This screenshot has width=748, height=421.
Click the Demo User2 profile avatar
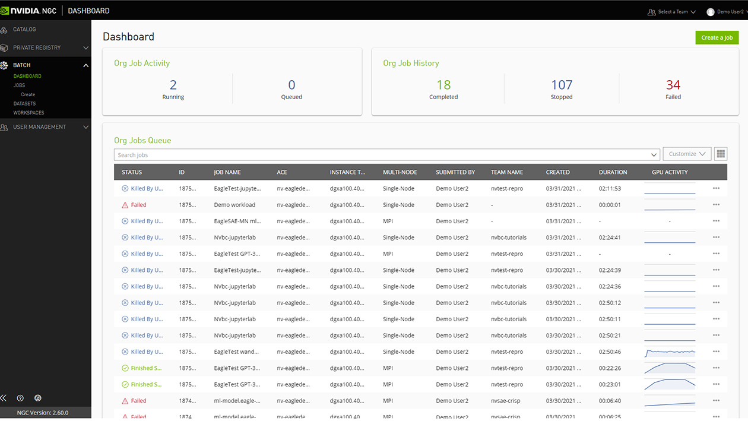711,11
